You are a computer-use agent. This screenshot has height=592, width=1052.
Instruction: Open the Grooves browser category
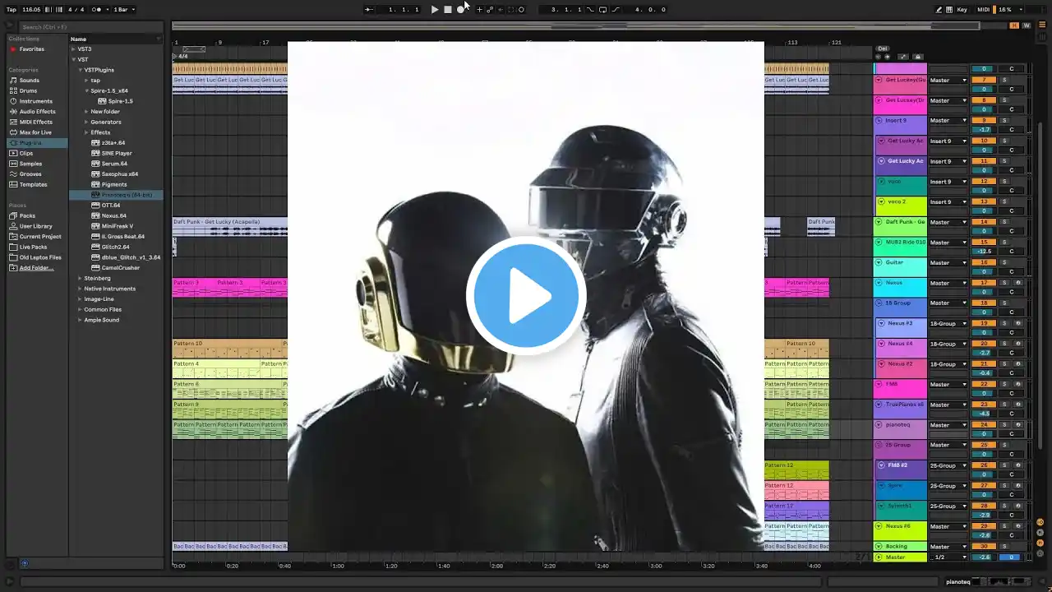[30, 174]
